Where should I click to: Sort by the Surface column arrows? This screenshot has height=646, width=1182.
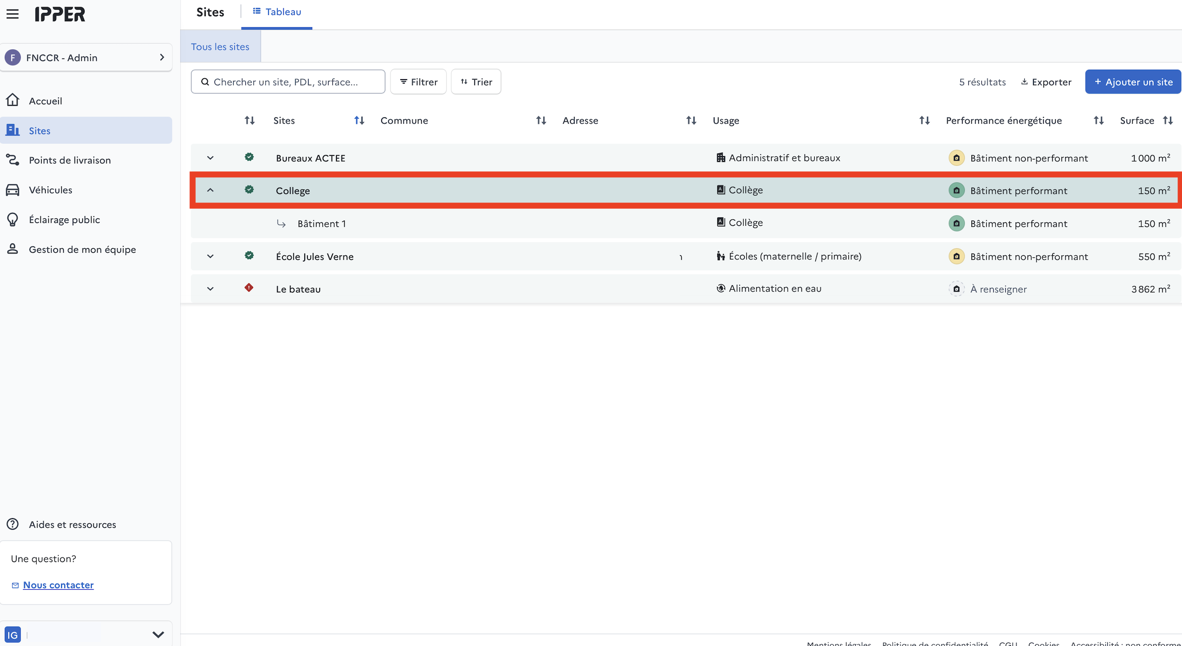click(1168, 120)
